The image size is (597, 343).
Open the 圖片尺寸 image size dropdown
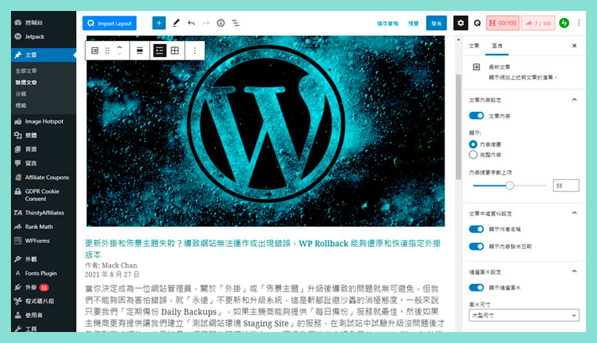tap(524, 315)
